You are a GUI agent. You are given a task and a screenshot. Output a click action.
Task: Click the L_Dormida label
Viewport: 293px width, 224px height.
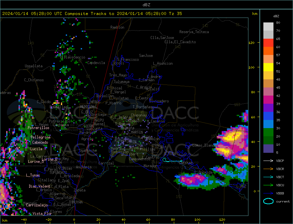click(x=203, y=172)
